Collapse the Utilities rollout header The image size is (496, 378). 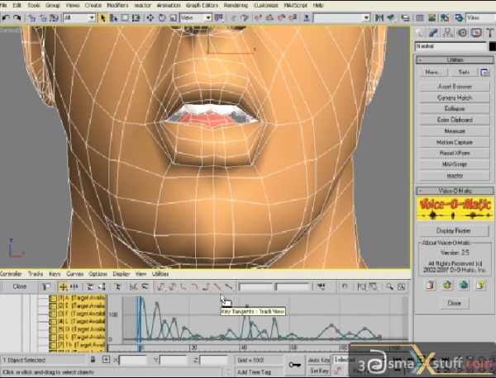click(x=455, y=59)
